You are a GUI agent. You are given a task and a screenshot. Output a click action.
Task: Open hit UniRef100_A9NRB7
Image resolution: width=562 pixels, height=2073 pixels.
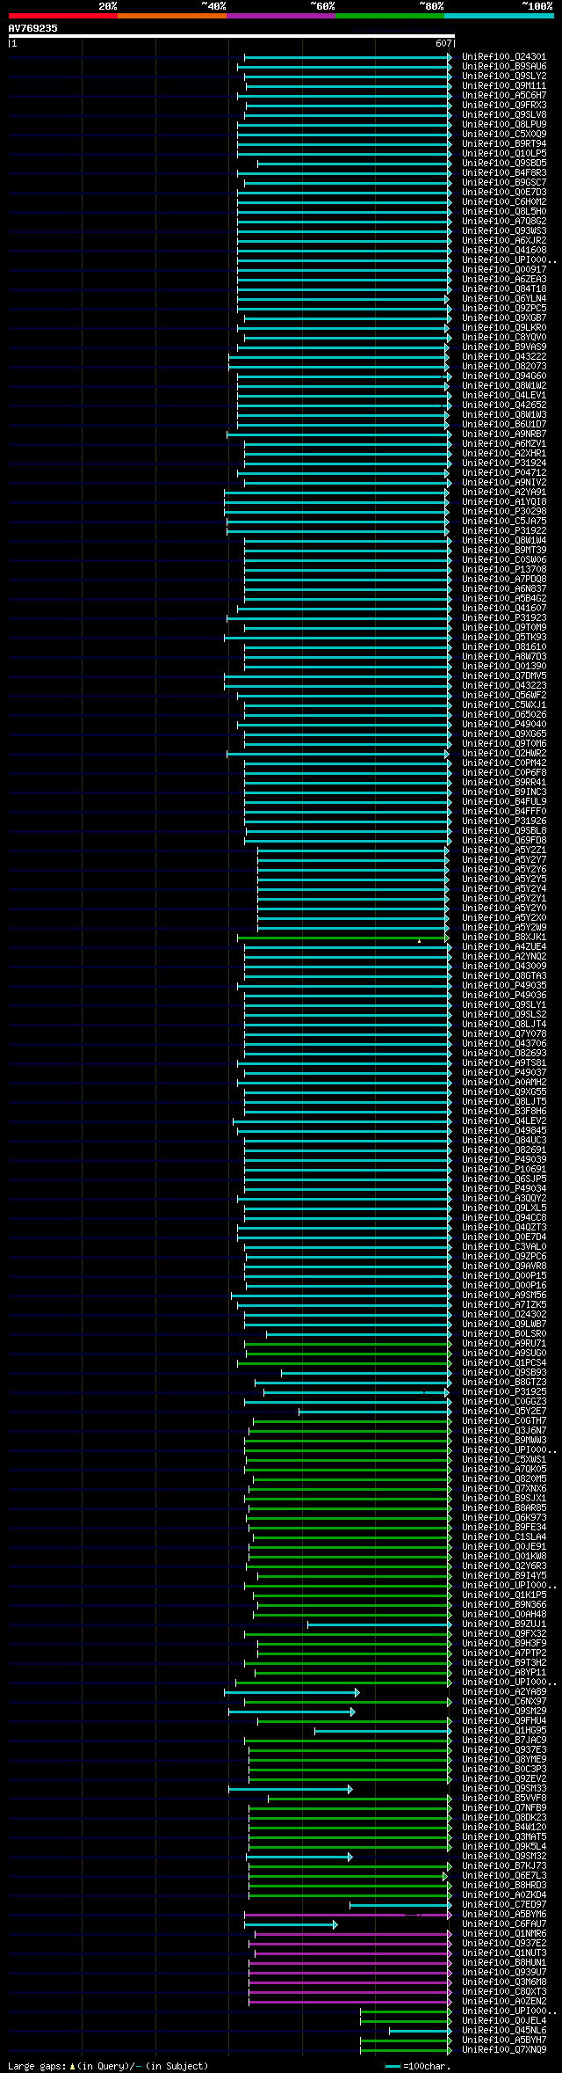(x=504, y=434)
